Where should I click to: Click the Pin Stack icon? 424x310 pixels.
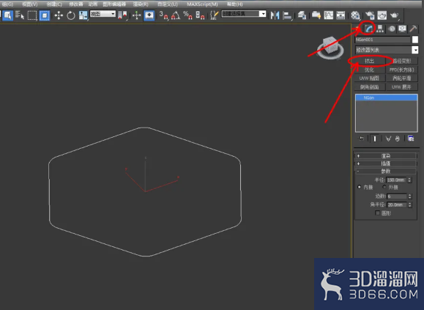[362, 139]
